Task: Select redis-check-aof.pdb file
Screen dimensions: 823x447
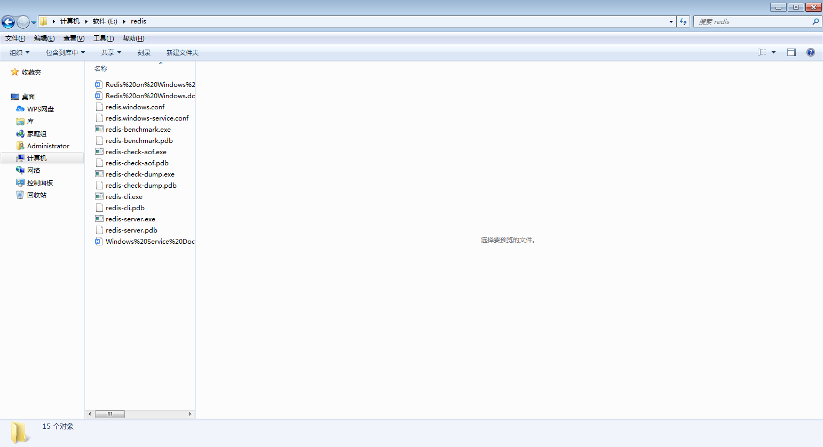Action: coord(132,163)
